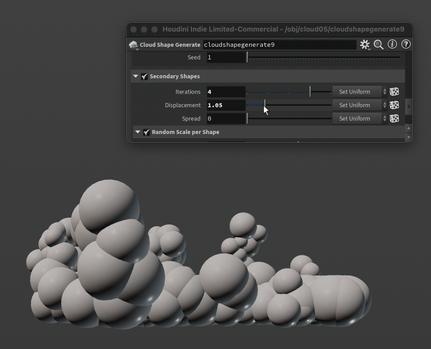431x349 pixels.
Task: Click the Displacement slider track
Action: [x=289, y=105]
